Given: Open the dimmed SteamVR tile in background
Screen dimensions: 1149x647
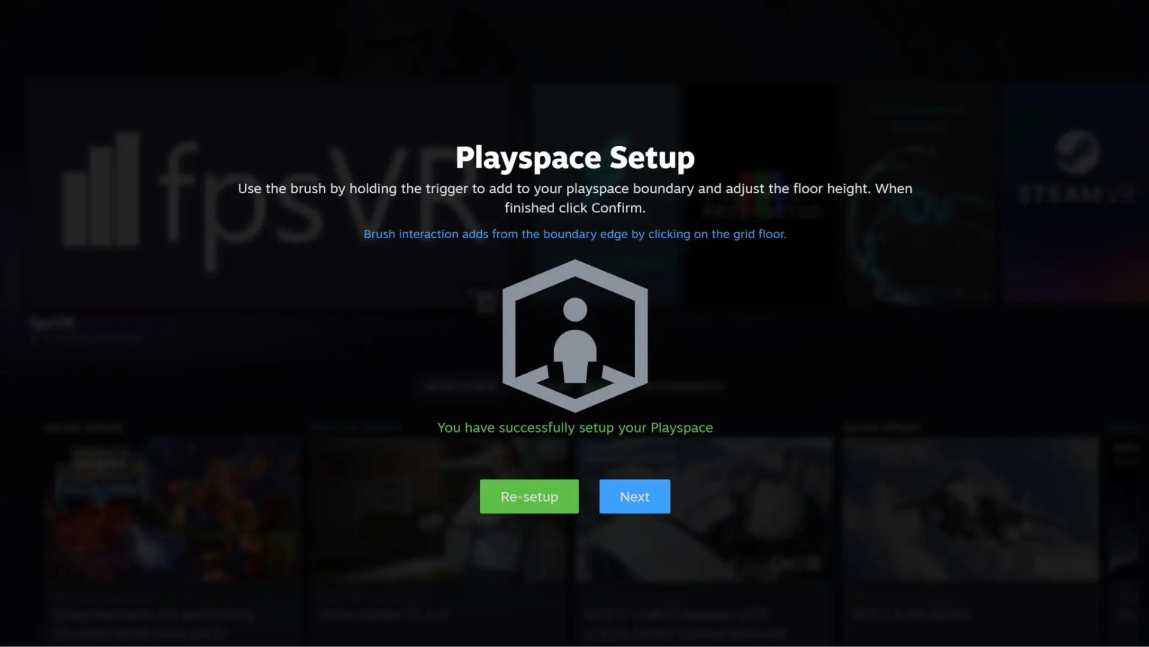Looking at the screenshot, I should point(1077,195).
